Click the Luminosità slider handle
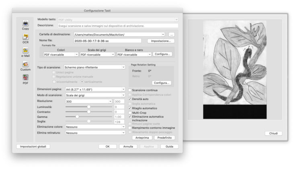 [89, 107]
